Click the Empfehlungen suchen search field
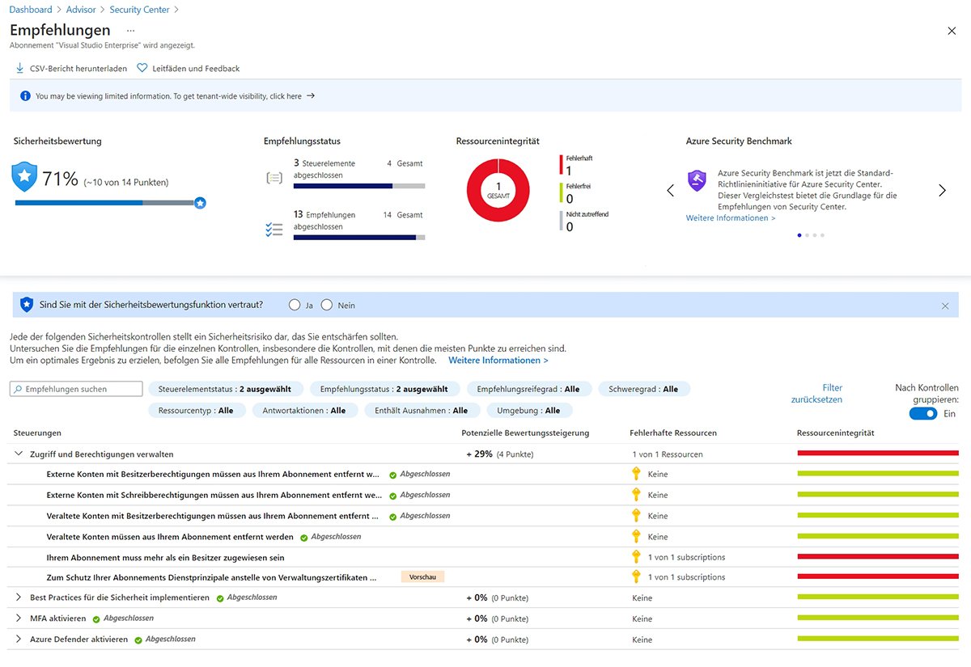The image size is (971, 667). (77, 389)
